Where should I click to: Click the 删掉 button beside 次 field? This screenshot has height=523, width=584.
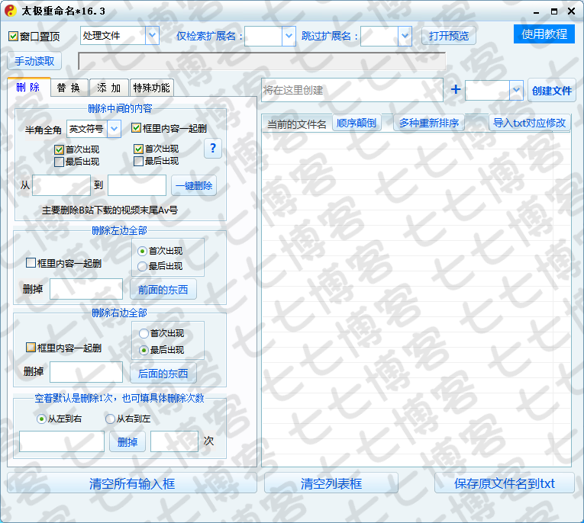(x=127, y=442)
